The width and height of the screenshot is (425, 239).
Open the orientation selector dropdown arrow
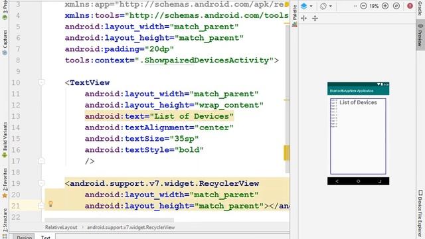click(x=331, y=6)
